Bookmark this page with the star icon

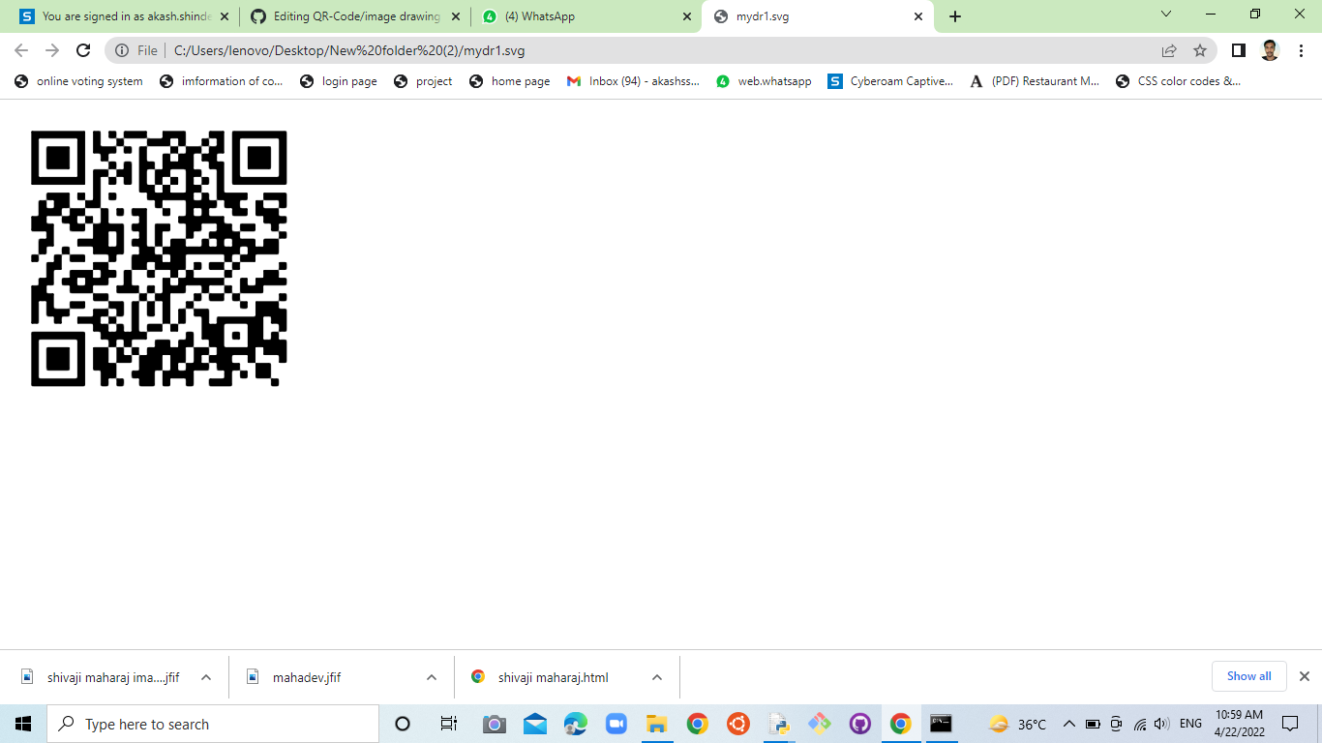pos(1200,50)
